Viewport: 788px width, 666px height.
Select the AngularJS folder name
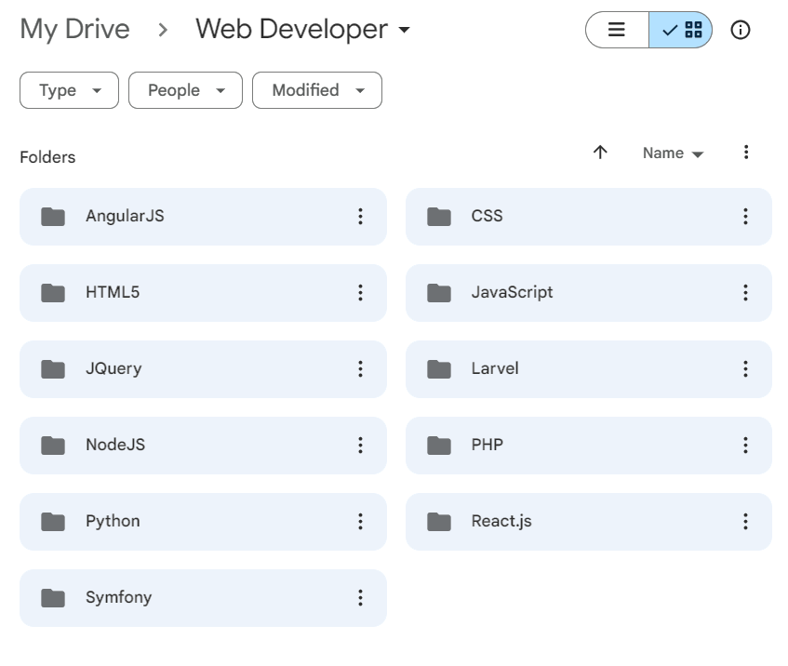[125, 216]
